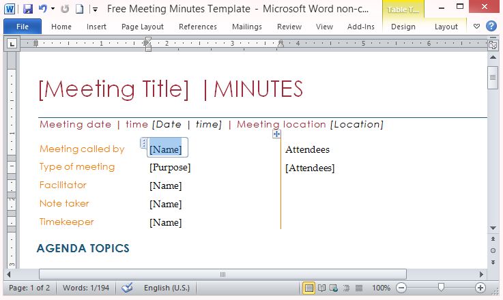Switch to the Home tab

[61, 27]
